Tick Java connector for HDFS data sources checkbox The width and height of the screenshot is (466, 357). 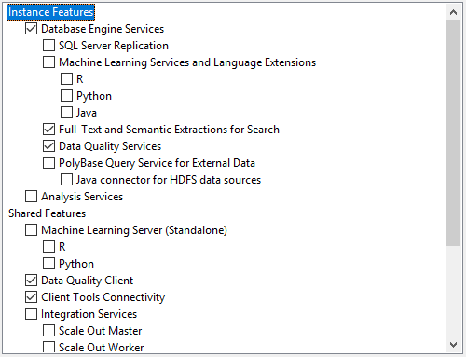click(66, 180)
